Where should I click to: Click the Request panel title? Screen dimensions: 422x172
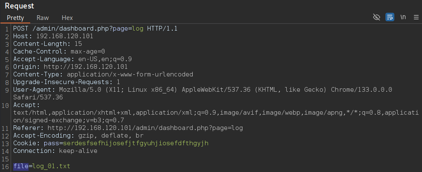20,6
